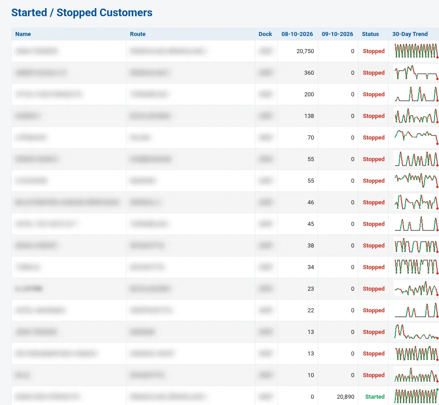The image size is (439, 405).
Task: Click Stopped status in the 10 row
Action: [x=374, y=375]
